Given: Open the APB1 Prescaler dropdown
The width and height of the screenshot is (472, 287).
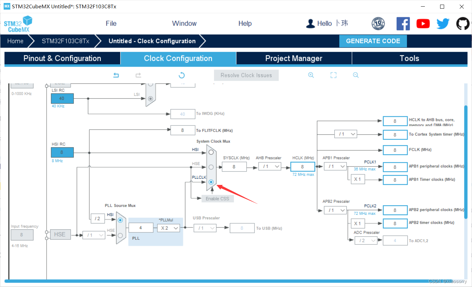Looking at the screenshot, I should click(335, 166).
